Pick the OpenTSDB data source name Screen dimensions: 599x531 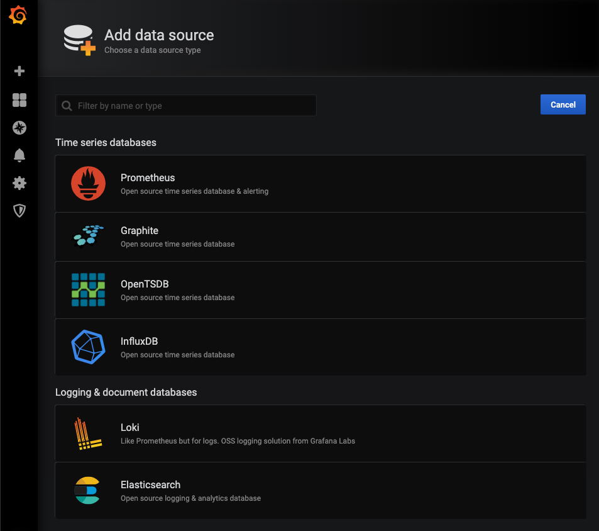pos(145,284)
